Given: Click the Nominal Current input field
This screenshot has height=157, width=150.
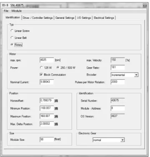Looking at the screenshot, I should click(x=47, y=82).
